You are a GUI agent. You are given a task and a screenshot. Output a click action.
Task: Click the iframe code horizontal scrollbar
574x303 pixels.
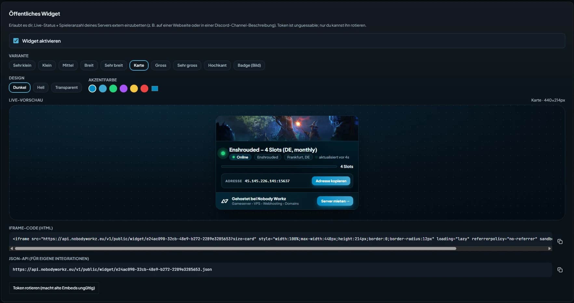click(235, 248)
